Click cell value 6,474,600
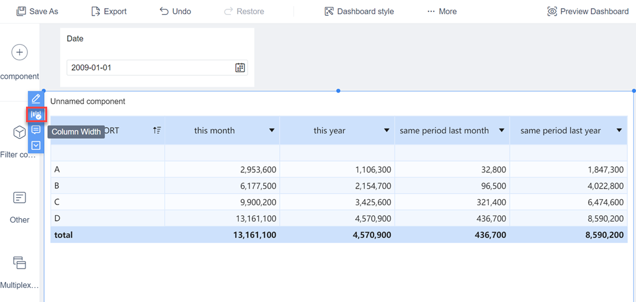636x302 pixels. point(606,202)
